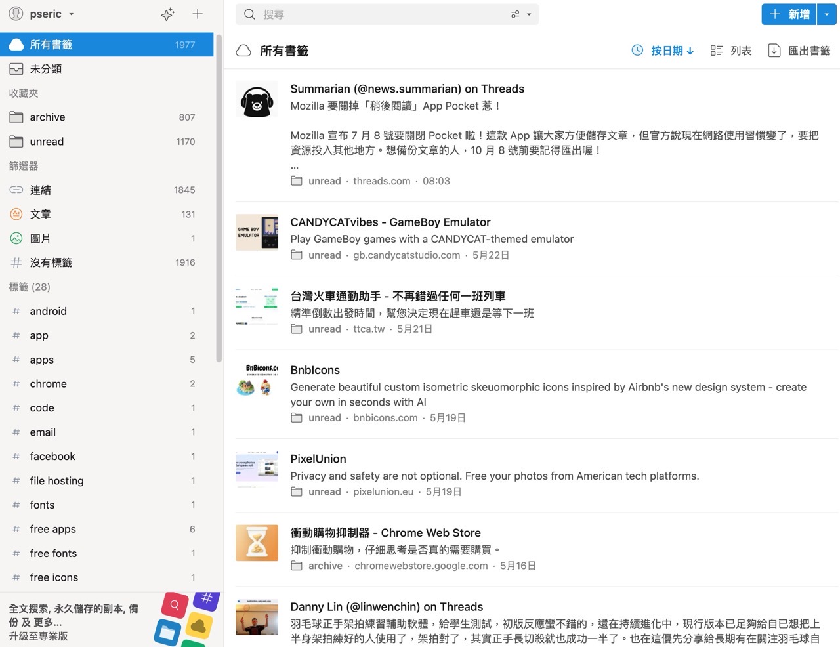Viewport: 840px width, 647px height.
Task: Click 匯出書籤 export button
Action: coord(799,51)
